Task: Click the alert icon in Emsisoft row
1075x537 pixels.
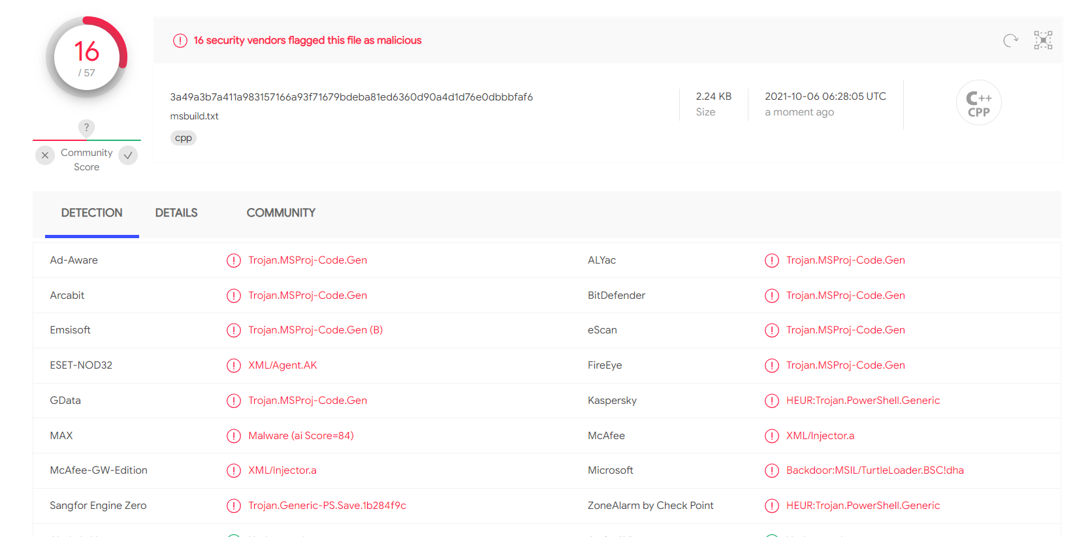Action: point(234,330)
